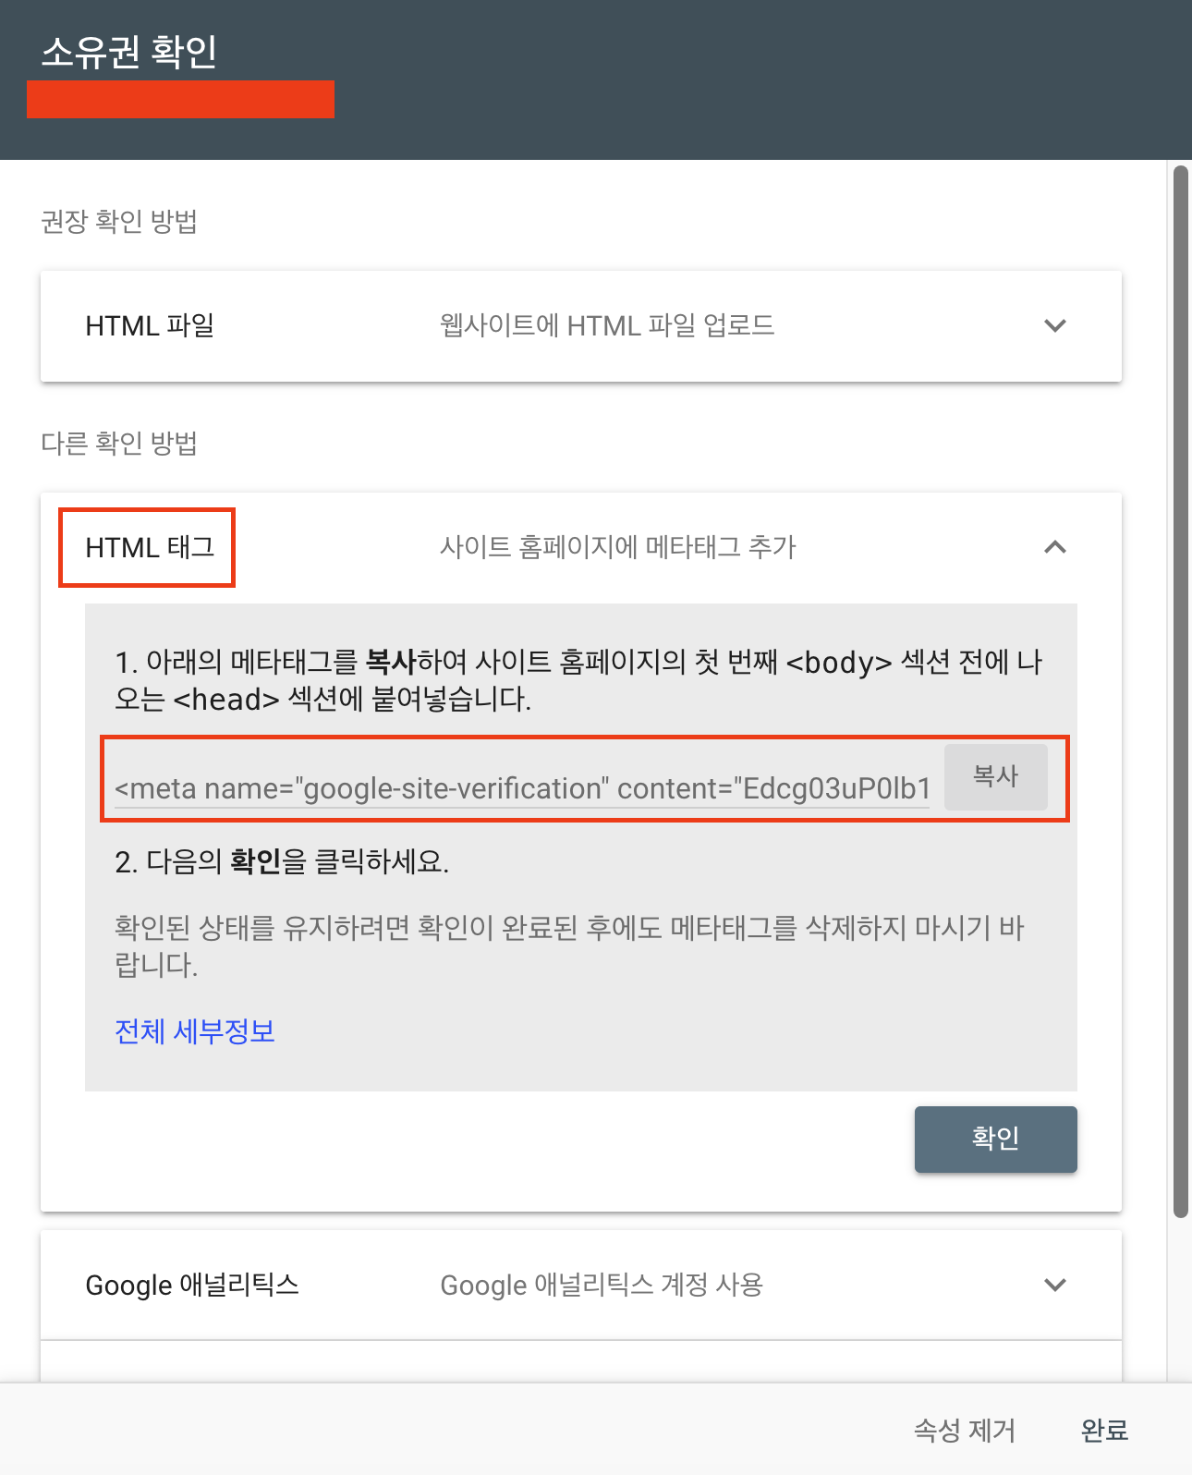The image size is (1192, 1475).
Task: Click 완료 to finish the dialog
Action: click(1104, 1431)
